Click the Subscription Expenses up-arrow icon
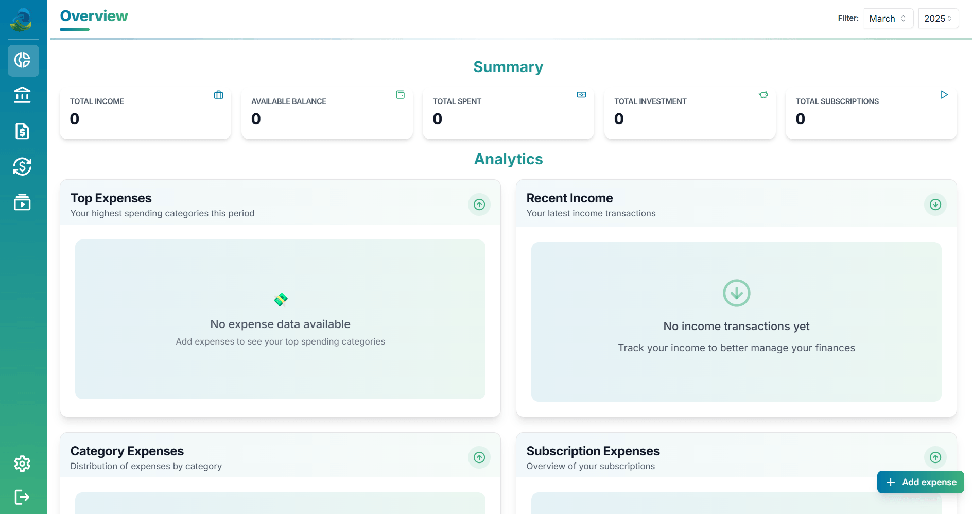The height and width of the screenshot is (514, 972). point(935,457)
